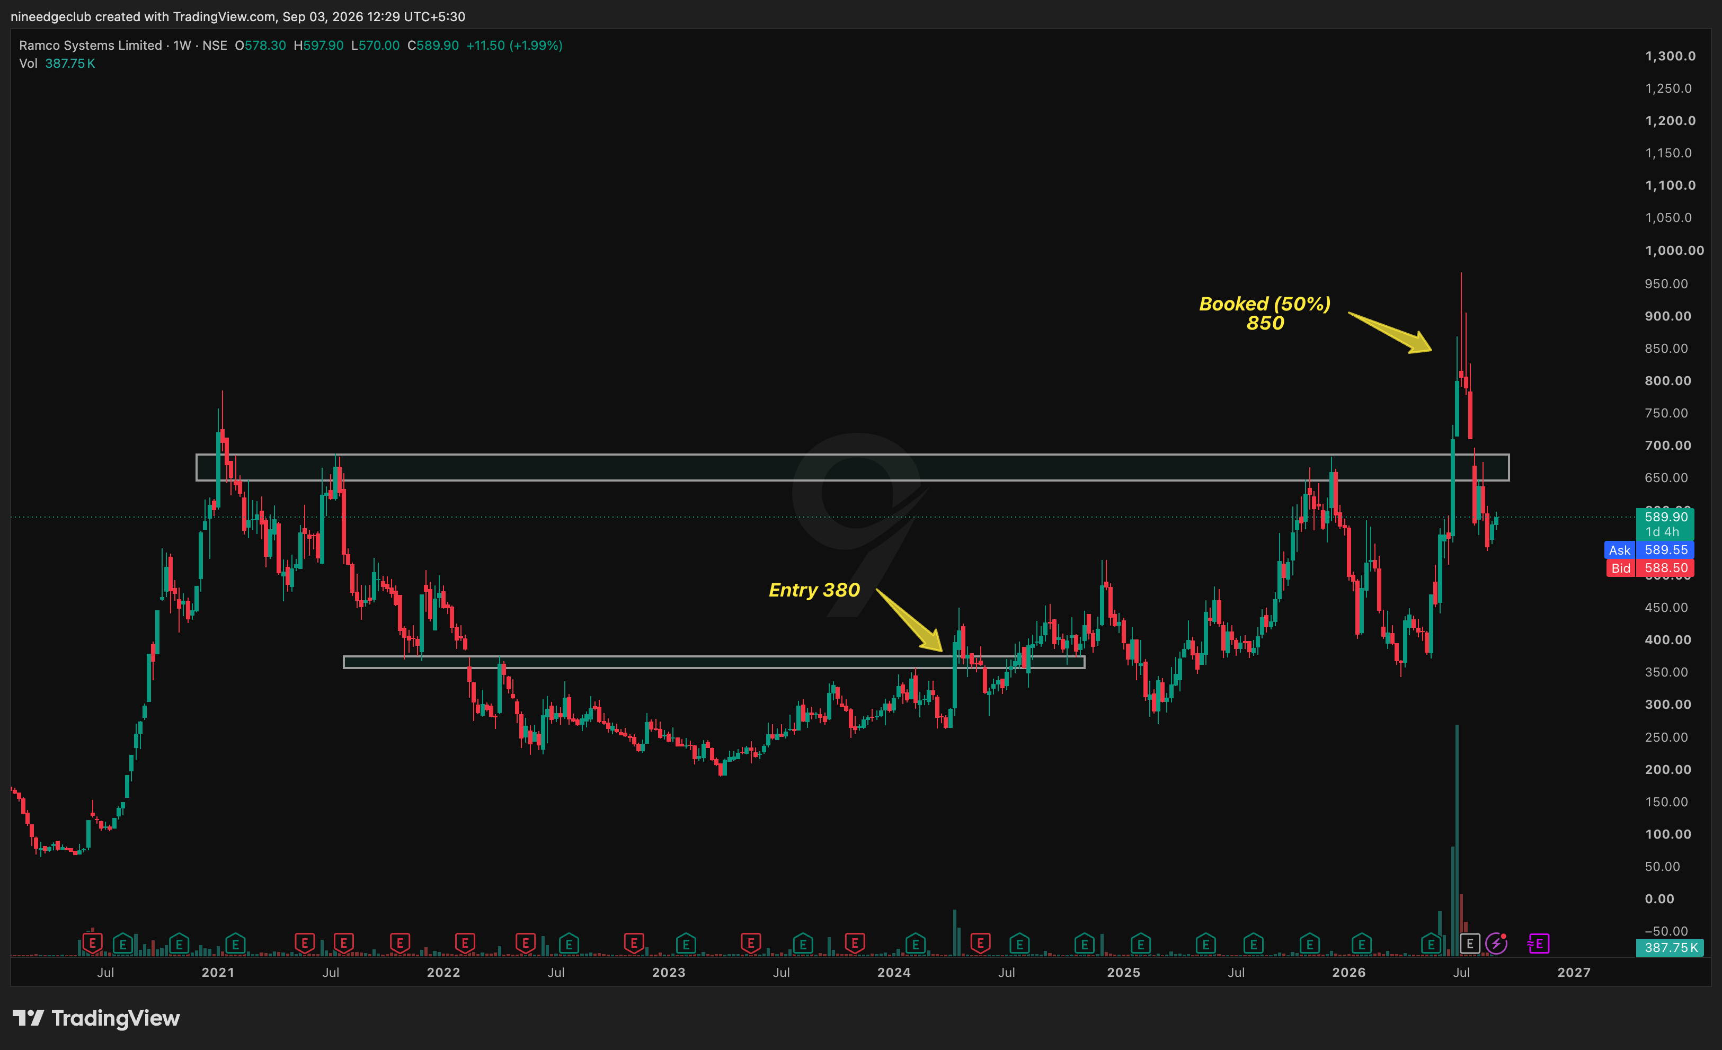Image resolution: width=1722 pixels, height=1050 pixels.
Task: Click the close value C589.90 in the legend
Action: pyautogui.click(x=433, y=46)
